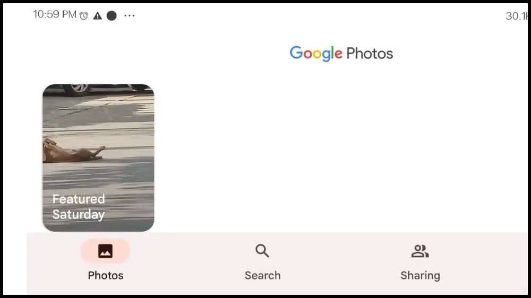
Task: Tap the alarm clock status icon
Action: [x=84, y=15]
